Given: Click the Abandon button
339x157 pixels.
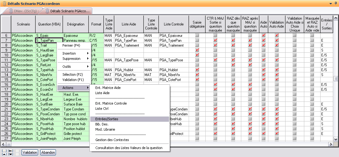Looking at the screenshot, I should [48, 152].
